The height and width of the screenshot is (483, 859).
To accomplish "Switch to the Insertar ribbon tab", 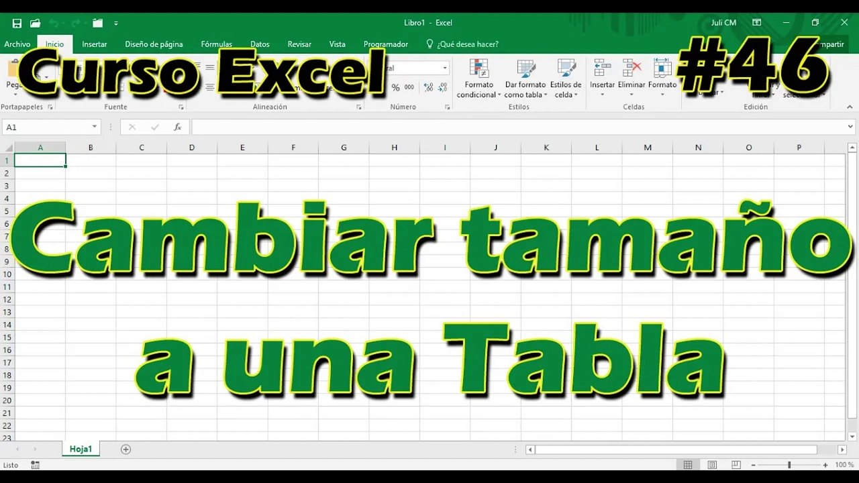I will tap(95, 44).
